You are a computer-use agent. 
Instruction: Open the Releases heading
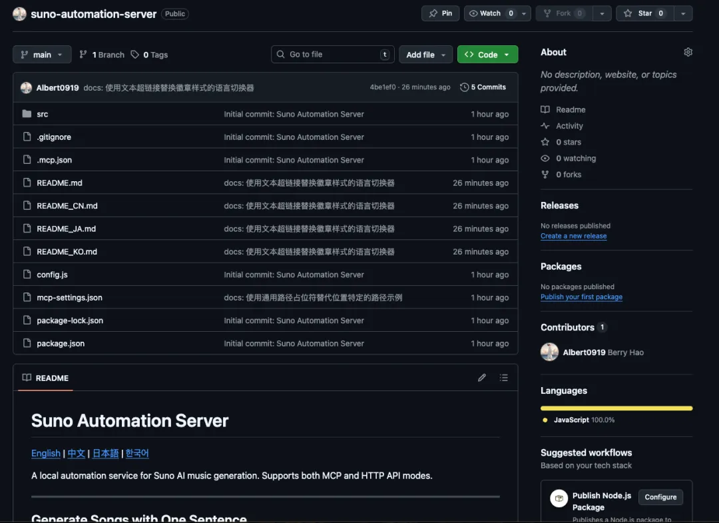click(559, 205)
